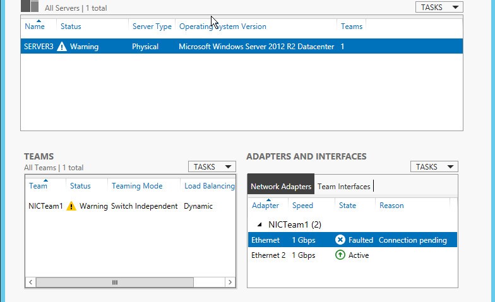Sort servers by Operating System Version
The width and height of the screenshot is (495, 302).
pos(222,26)
